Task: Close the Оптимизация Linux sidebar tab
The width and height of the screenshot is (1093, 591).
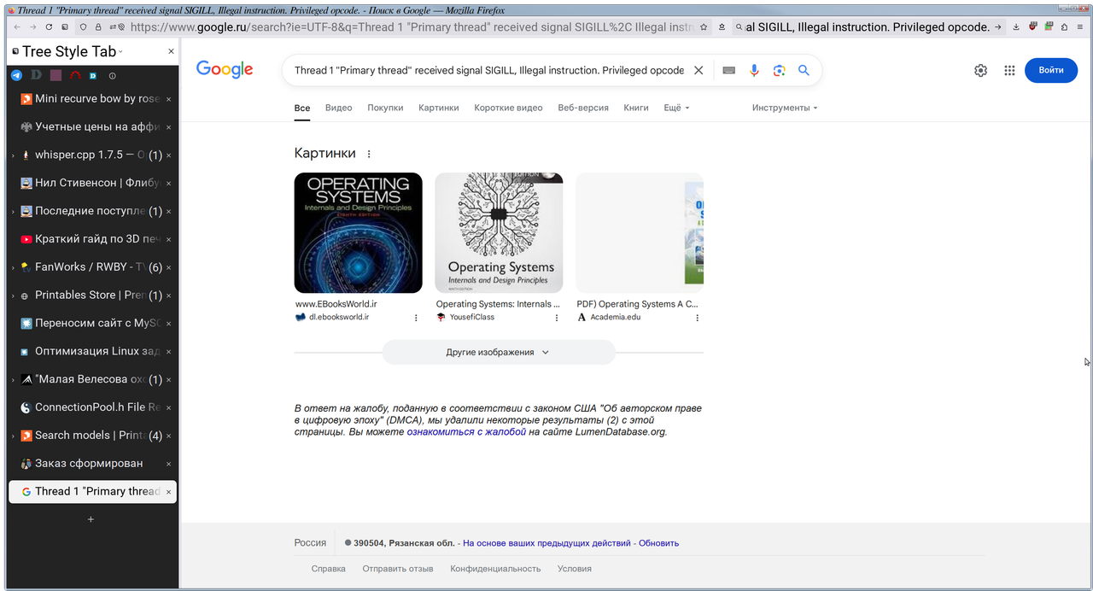Action: coord(168,352)
